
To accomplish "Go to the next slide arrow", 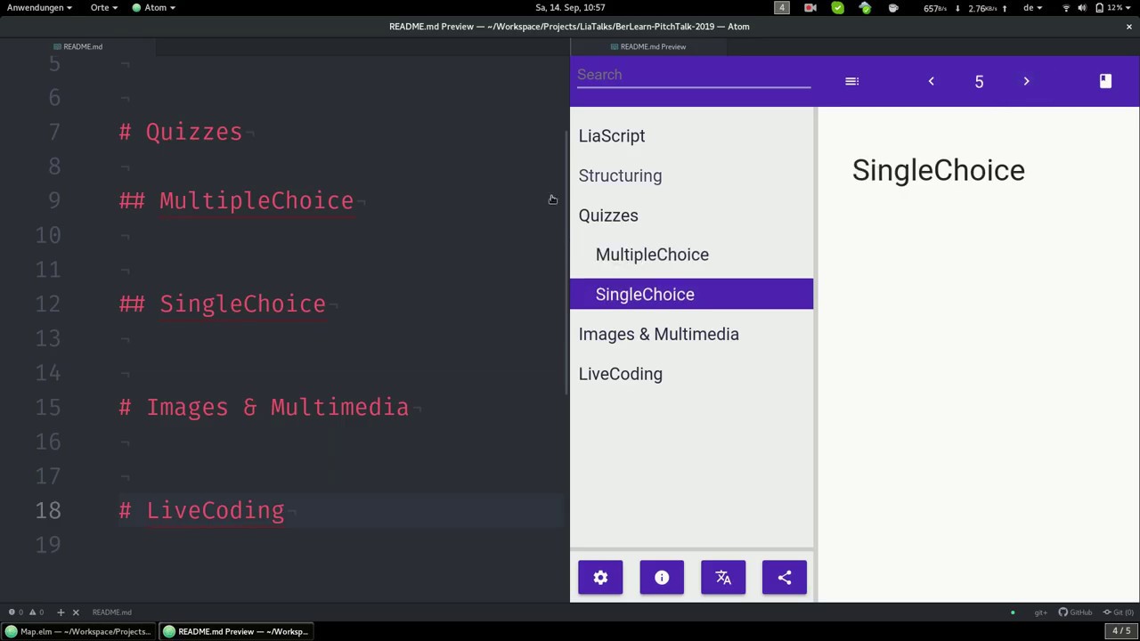I will (1026, 81).
